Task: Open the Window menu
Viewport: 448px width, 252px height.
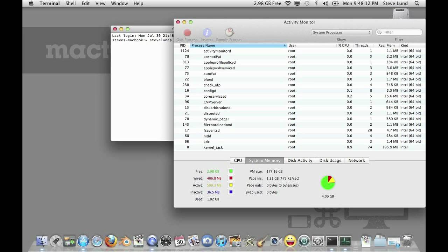Action: pyautogui.click(x=119, y=3)
